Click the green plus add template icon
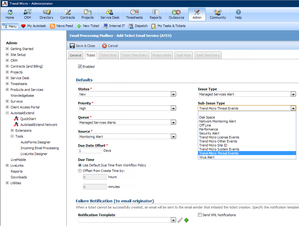Viewport: 299px width, 226px height. (186, 220)
